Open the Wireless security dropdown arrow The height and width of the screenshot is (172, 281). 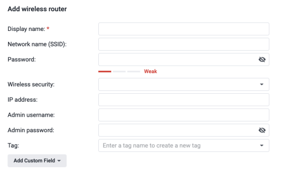pyautogui.click(x=262, y=84)
